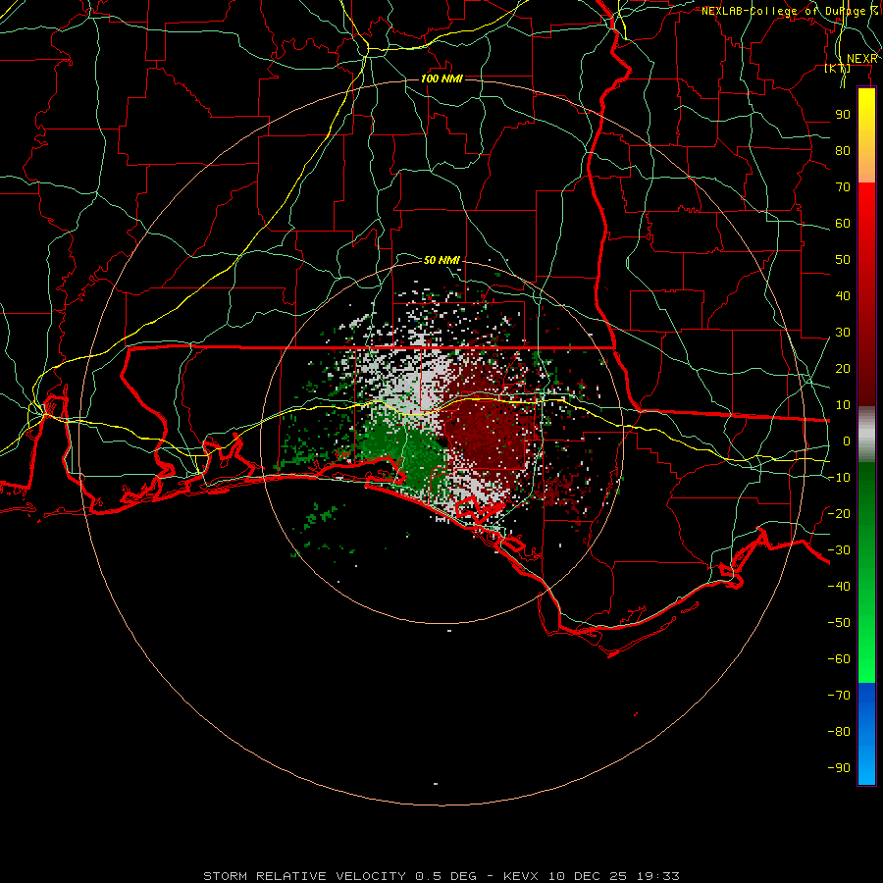Click the blue segment of the color bar
Image resolution: width=883 pixels, height=883 pixels.
click(x=866, y=734)
